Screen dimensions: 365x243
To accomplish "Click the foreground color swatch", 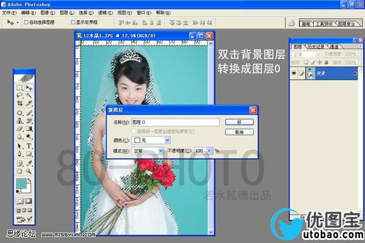I will (x=21, y=183).
